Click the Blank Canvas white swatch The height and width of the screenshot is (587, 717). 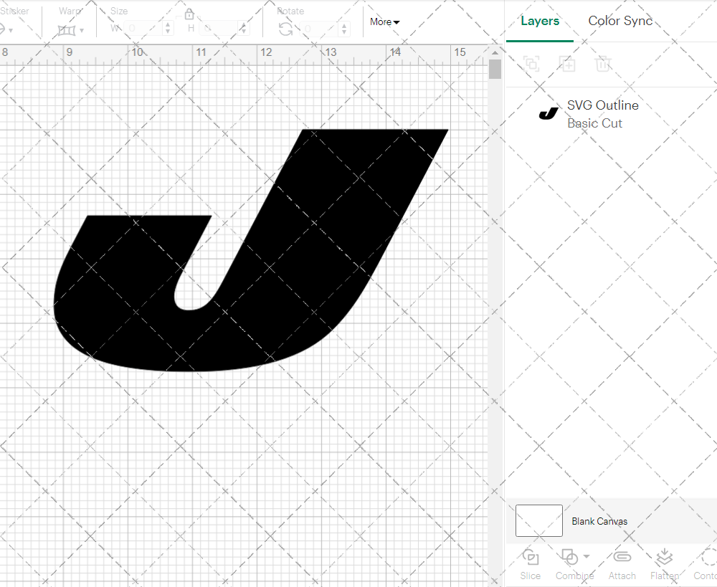pyautogui.click(x=538, y=521)
